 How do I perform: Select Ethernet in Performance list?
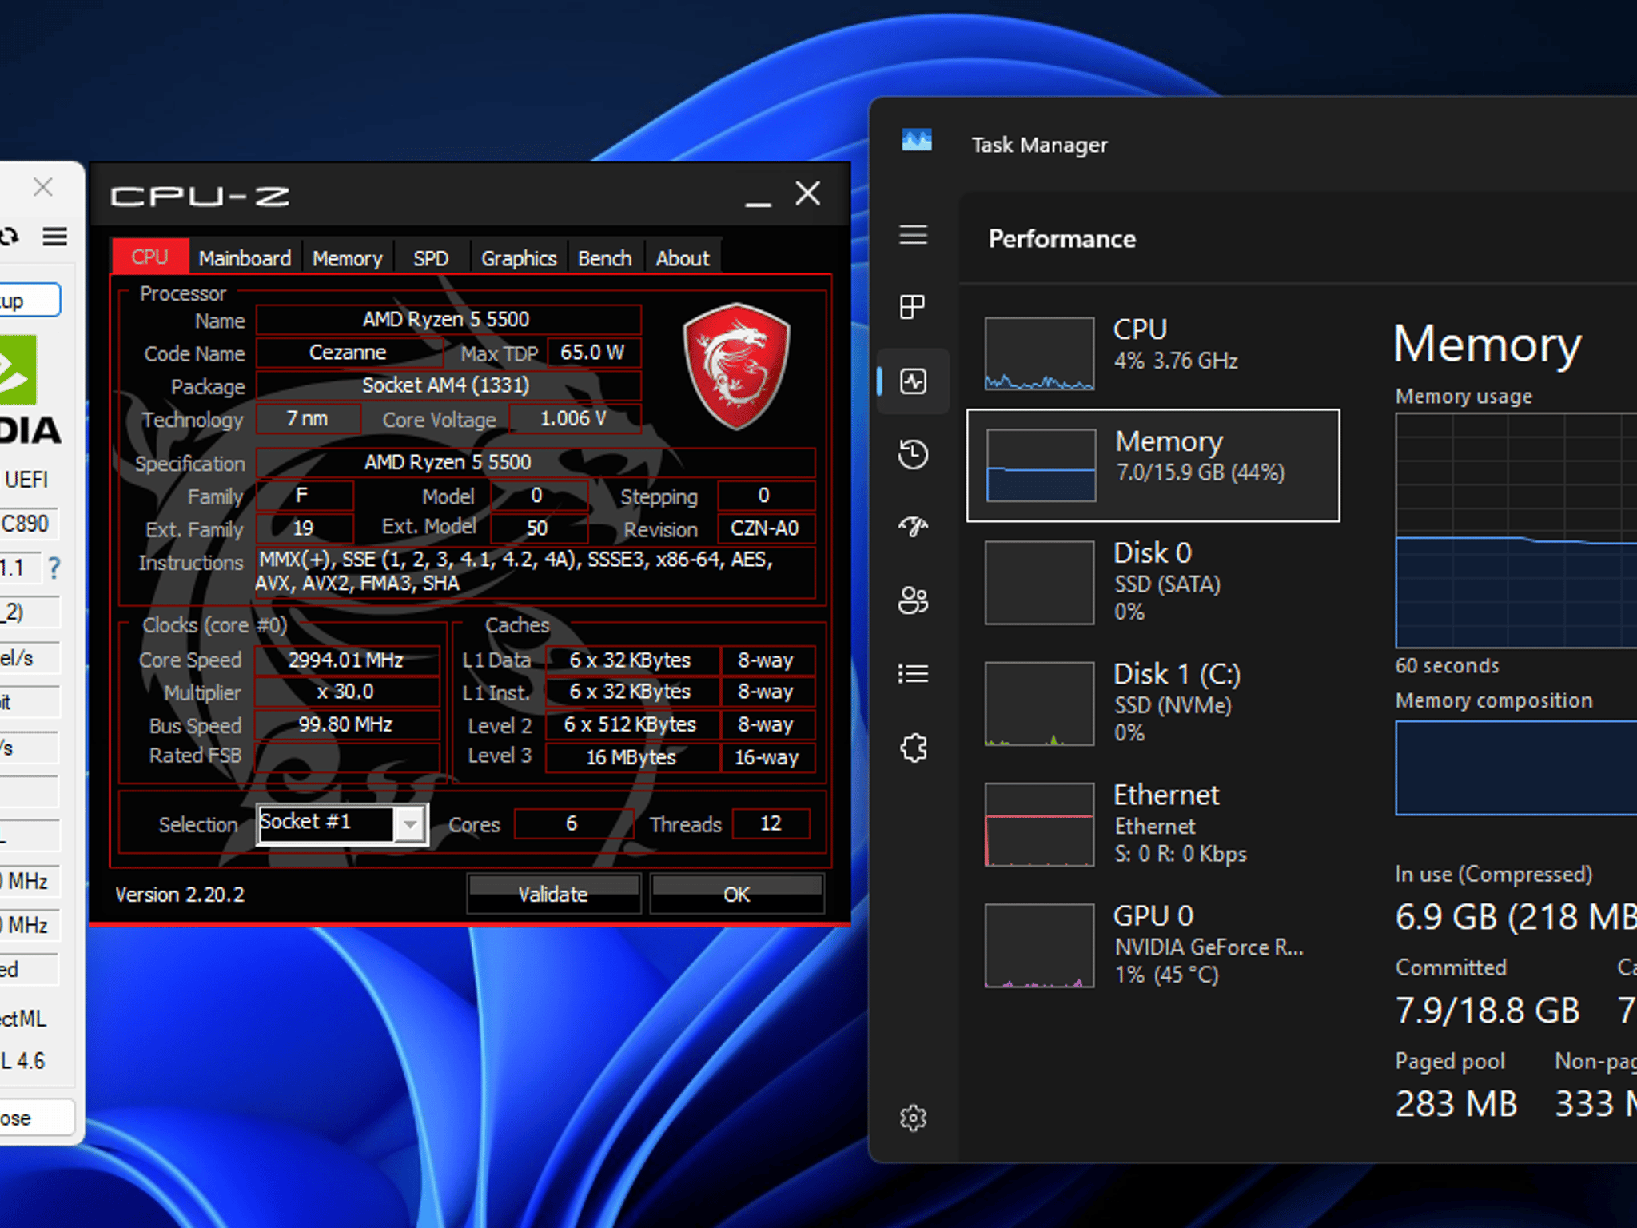coord(1153,825)
